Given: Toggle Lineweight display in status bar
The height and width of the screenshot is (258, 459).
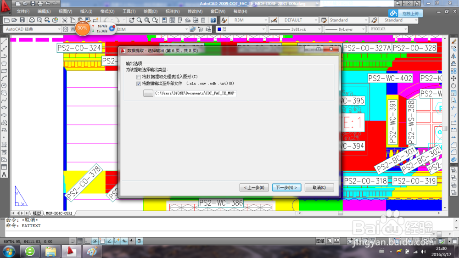Looking at the screenshot, I should click(132, 241).
